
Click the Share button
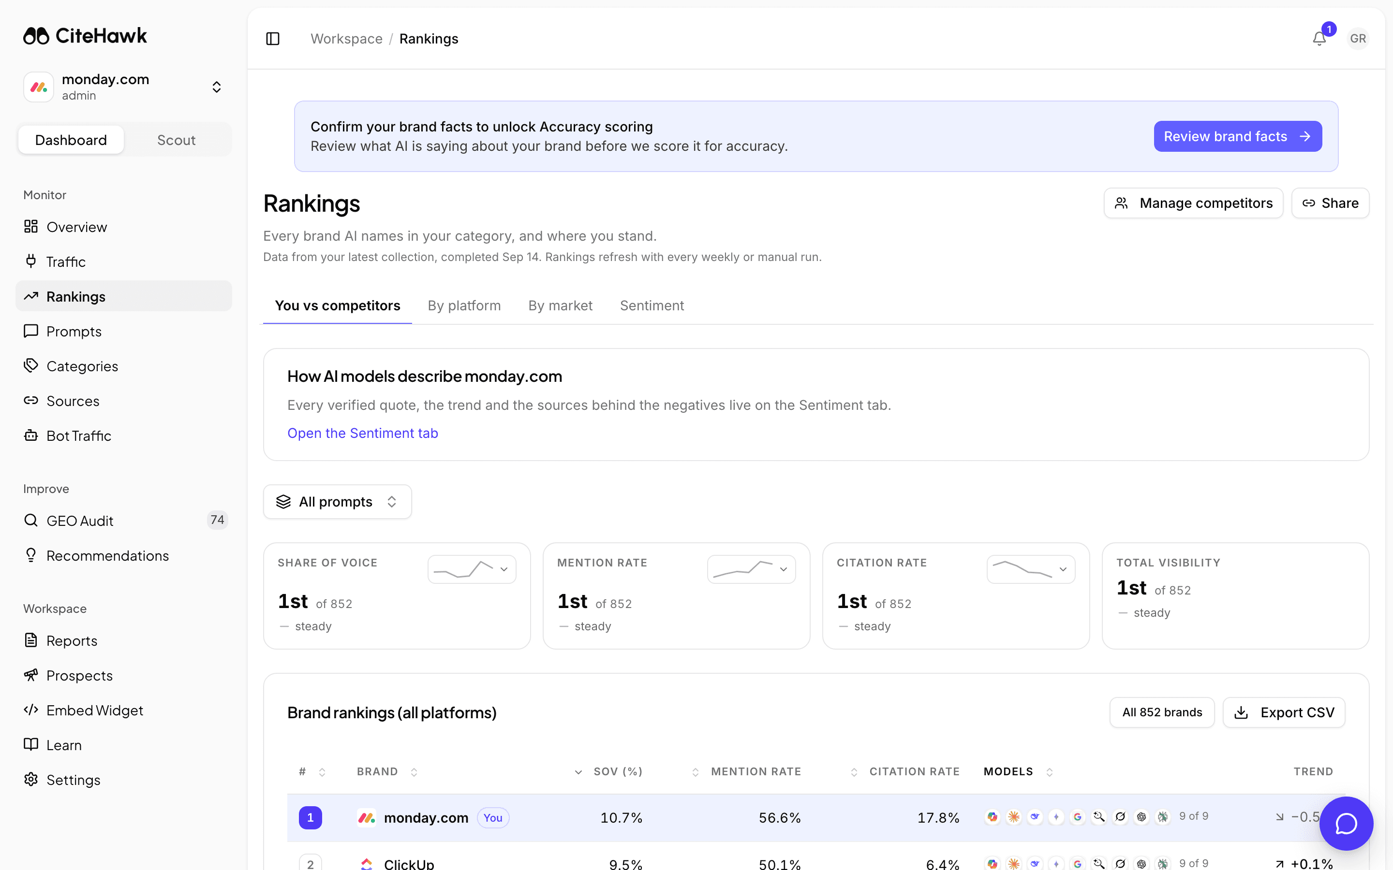click(1330, 203)
